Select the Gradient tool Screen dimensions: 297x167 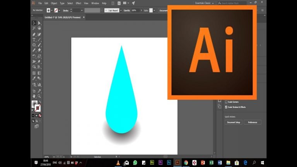pos(39,73)
